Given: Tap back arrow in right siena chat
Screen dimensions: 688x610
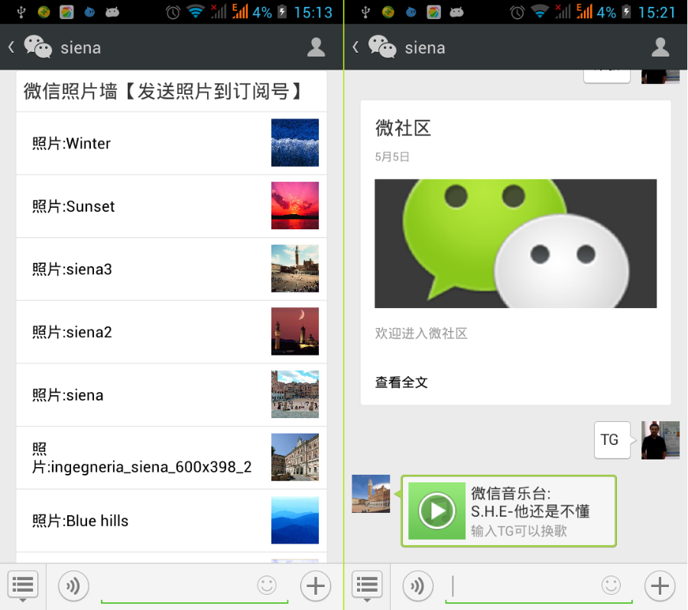Looking at the screenshot, I should click(355, 47).
